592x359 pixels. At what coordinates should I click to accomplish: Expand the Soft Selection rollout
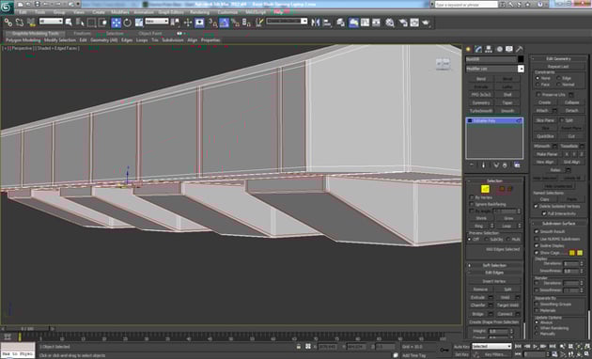494,265
